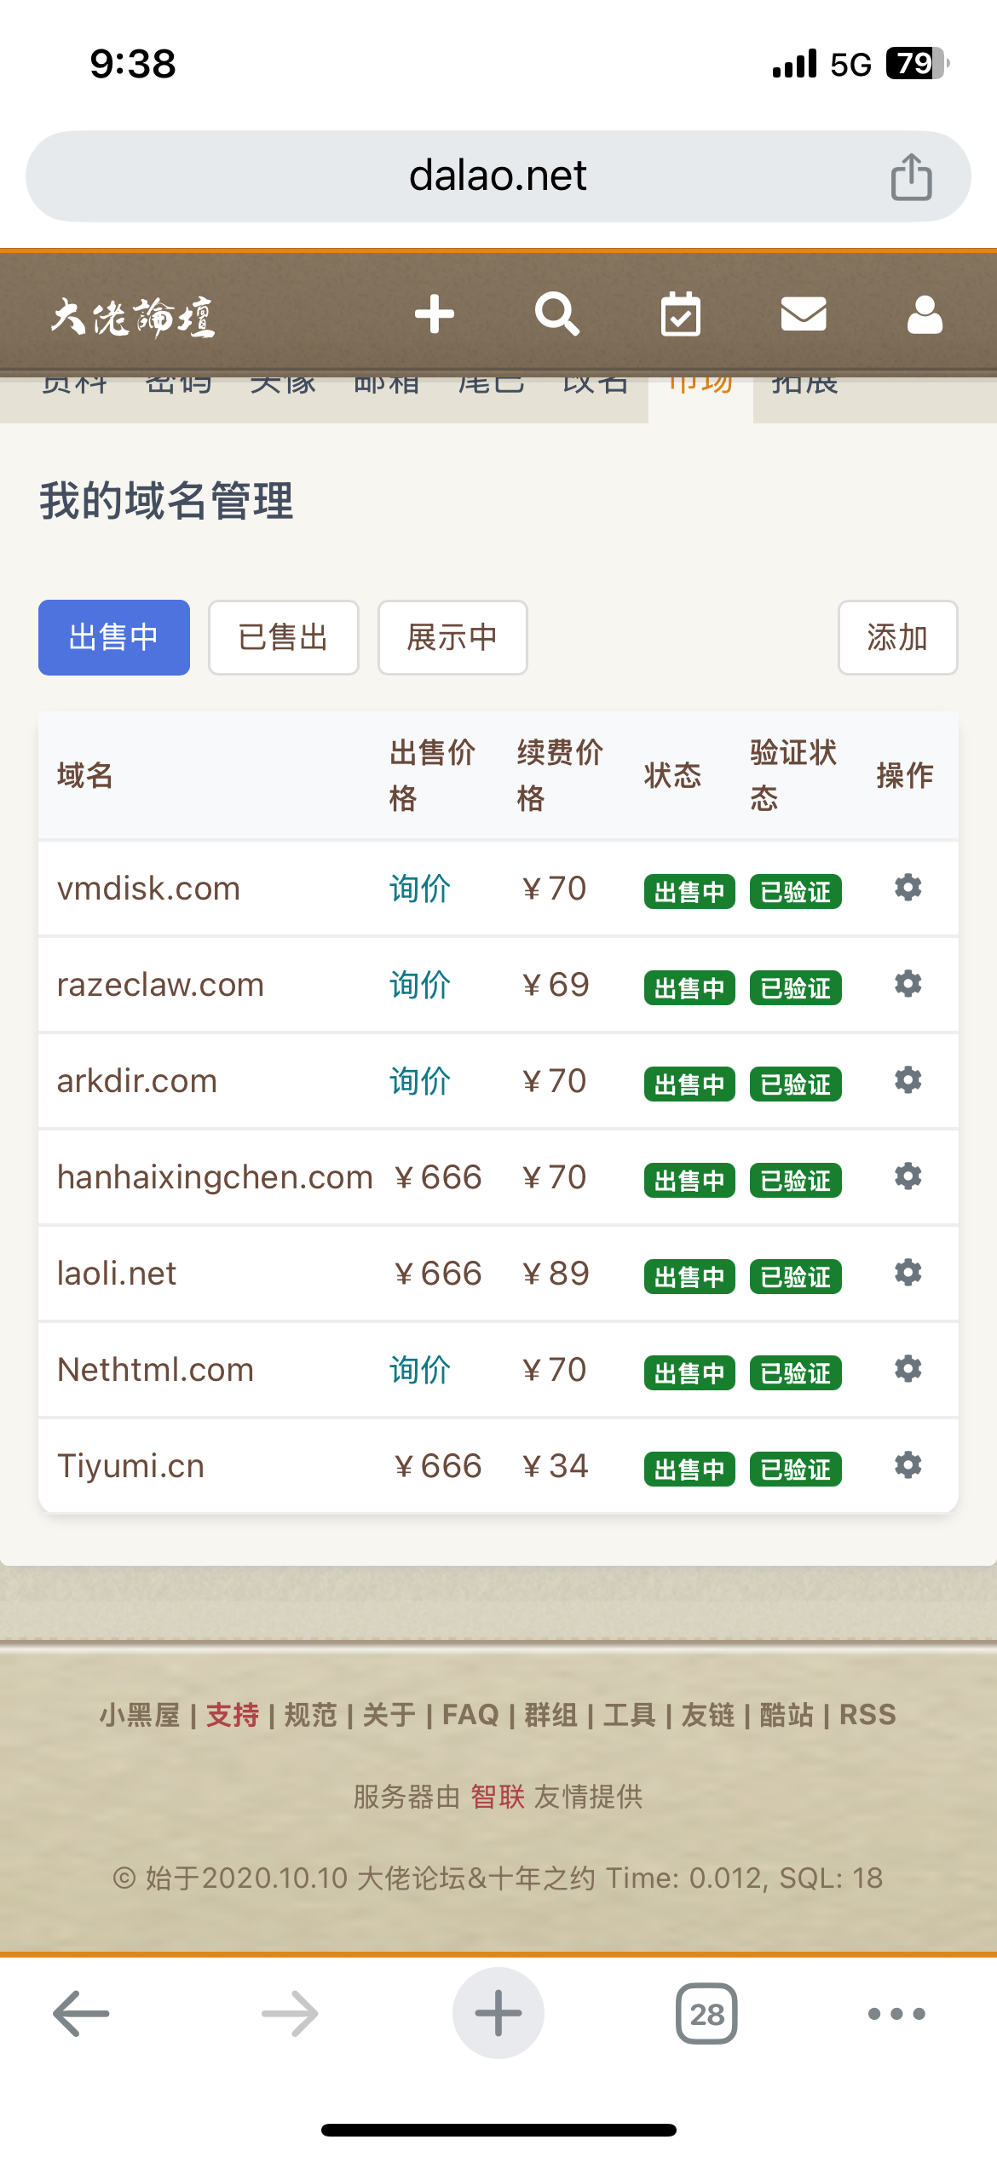Image resolution: width=997 pixels, height=2157 pixels.
Task: Open gear settings for Nethtml.com
Action: [x=908, y=1369]
